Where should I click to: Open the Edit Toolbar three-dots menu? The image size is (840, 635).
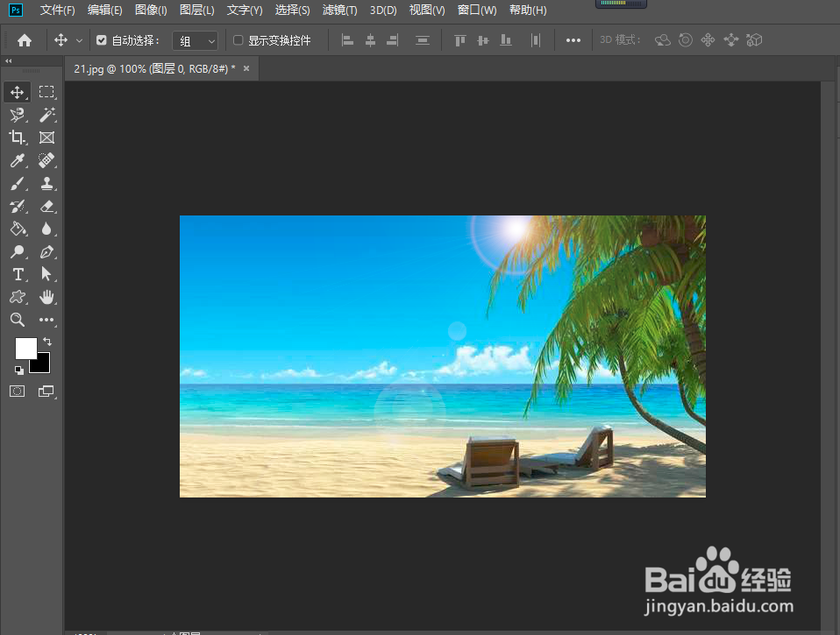[x=46, y=320]
